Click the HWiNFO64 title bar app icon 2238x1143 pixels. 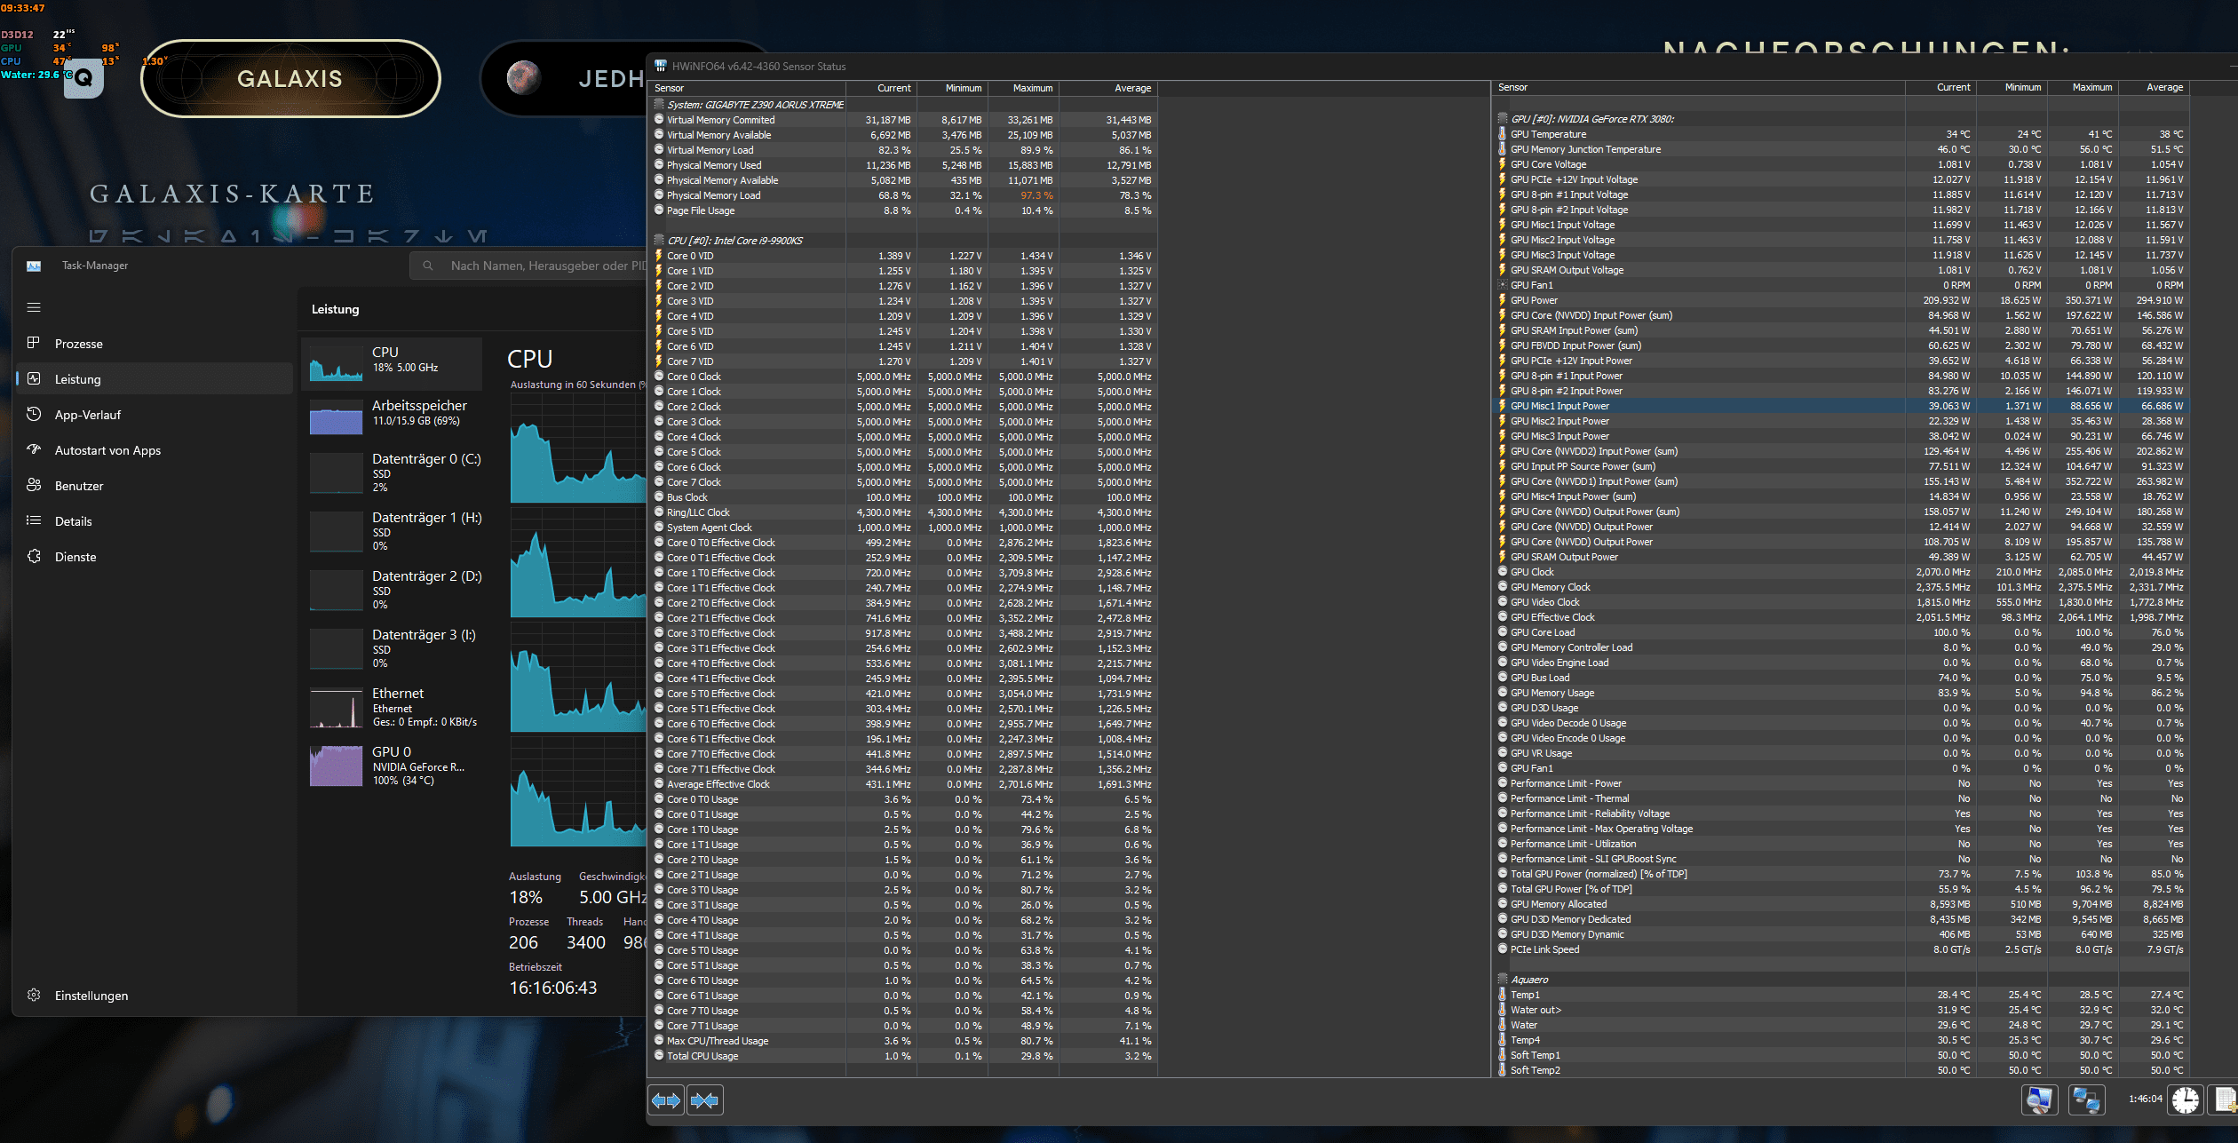[x=661, y=66]
